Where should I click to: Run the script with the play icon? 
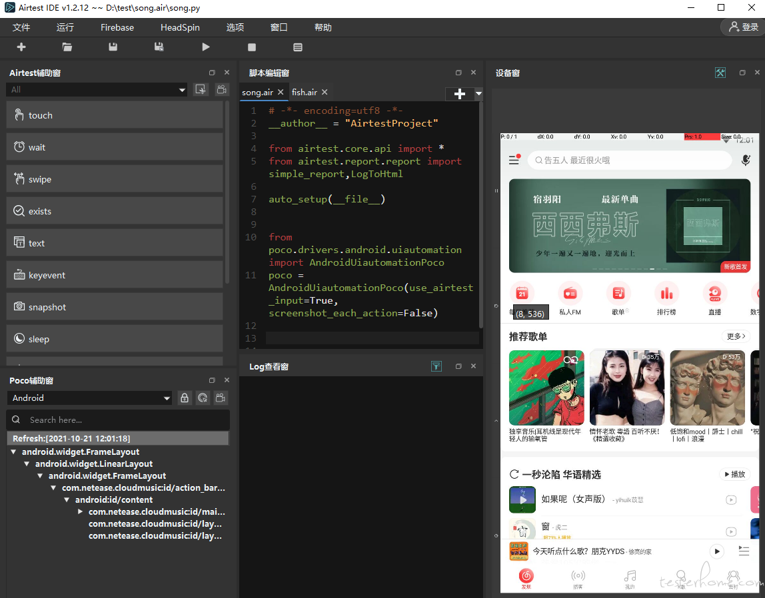(205, 47)
